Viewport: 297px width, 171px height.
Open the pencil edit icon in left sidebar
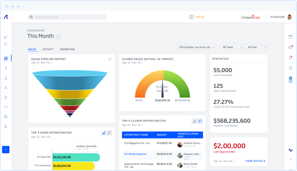coord(6,37)
